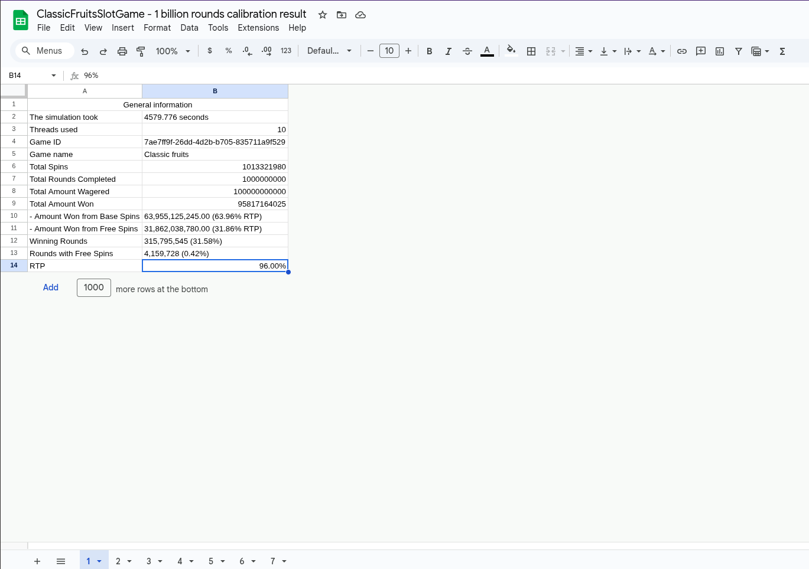View cloud save status icon
Viewport: 809px width, 569px height.
pyautogui.click(x=360, y=15)
